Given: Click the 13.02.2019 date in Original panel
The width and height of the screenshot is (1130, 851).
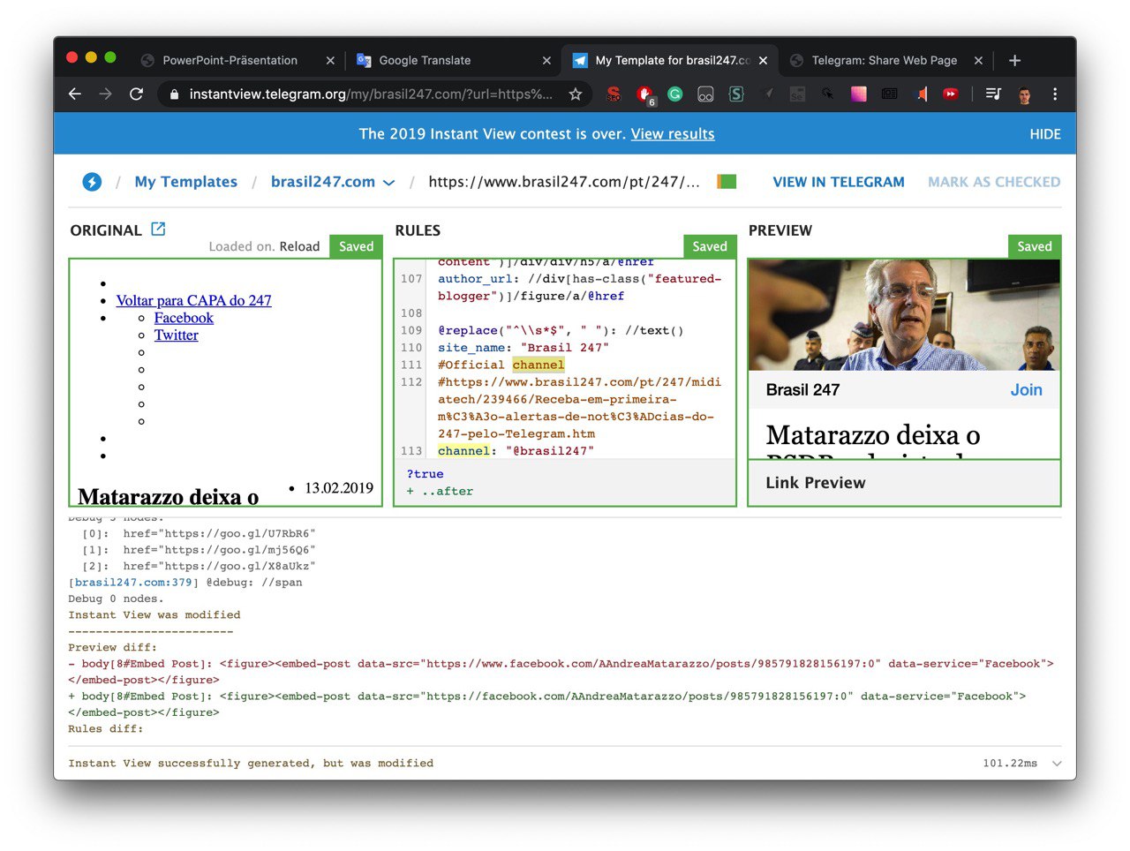Looking at the screenshot, I should 339,488.
